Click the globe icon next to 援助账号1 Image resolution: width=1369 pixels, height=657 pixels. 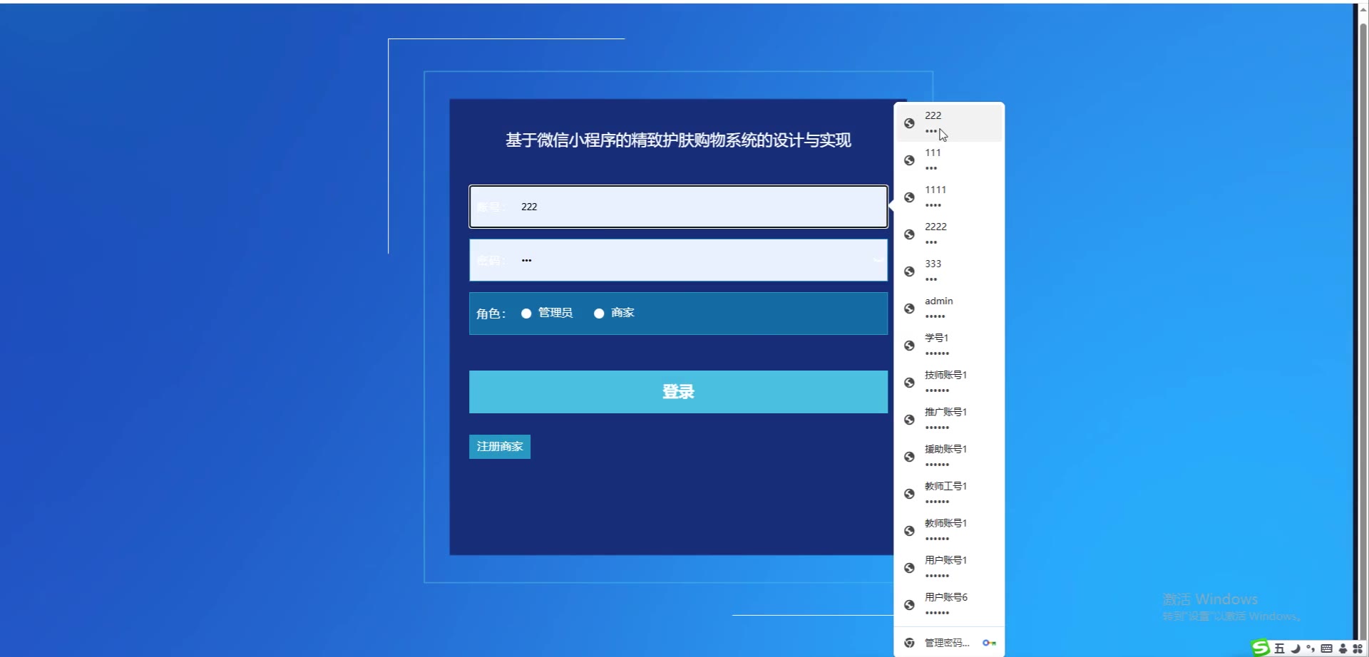coord(909,457)
